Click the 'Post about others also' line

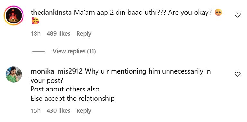(x=65, y=89)
